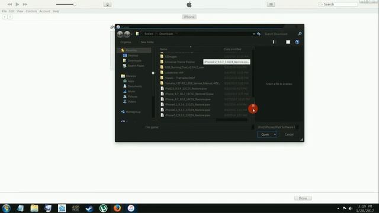Click the iTunes fast-forward button
The image size is (379, 213).
[x=25, y=4]
